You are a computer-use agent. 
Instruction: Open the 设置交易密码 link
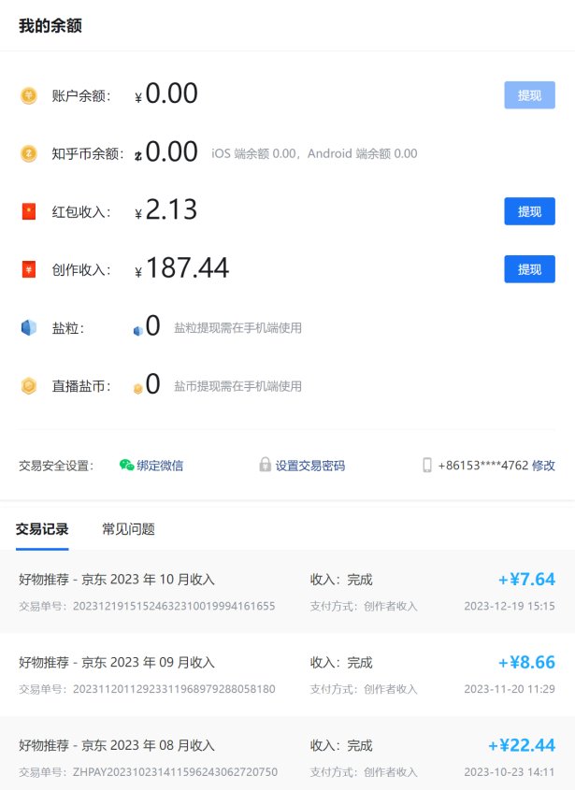309,466
